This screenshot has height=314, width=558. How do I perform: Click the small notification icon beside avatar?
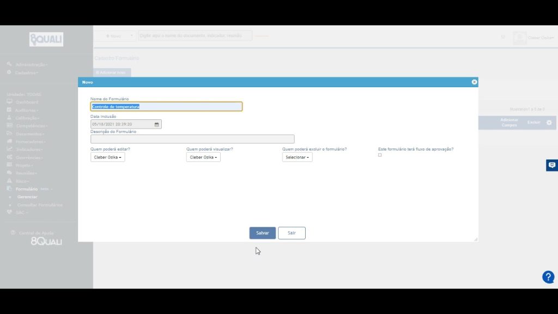503,37
